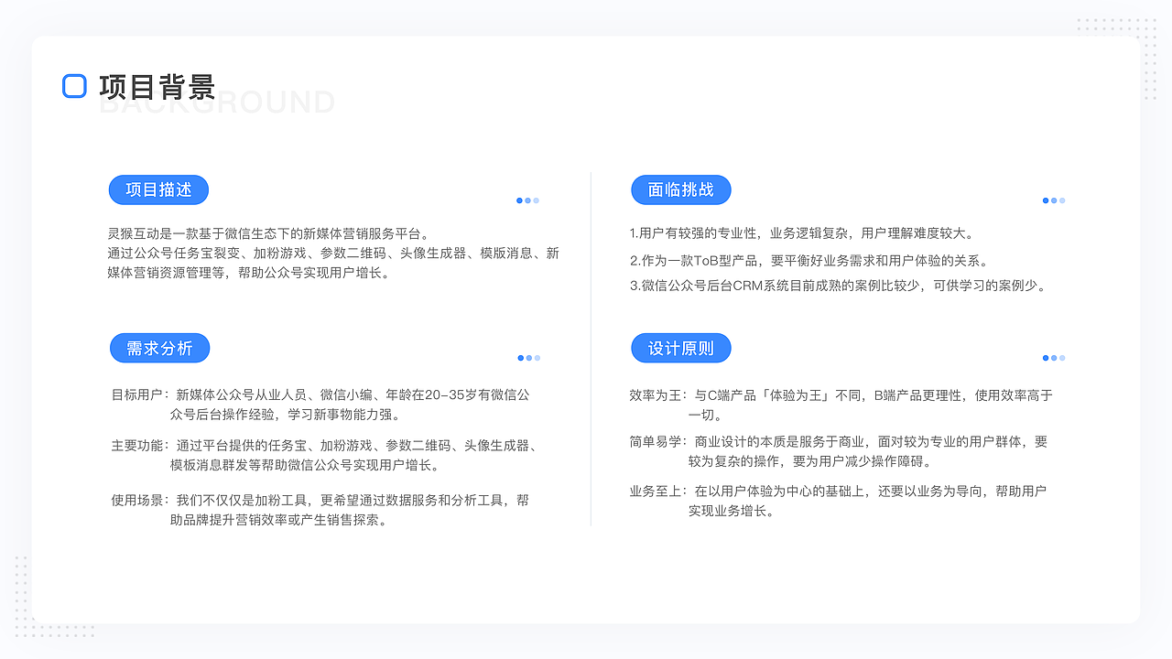Screen dimensions: 1172x659
Task: Click the 项目描述 button
Action: [x=159, y=189]
